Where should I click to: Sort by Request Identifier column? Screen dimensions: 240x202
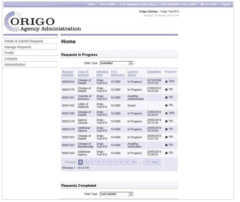pos(68,73)
